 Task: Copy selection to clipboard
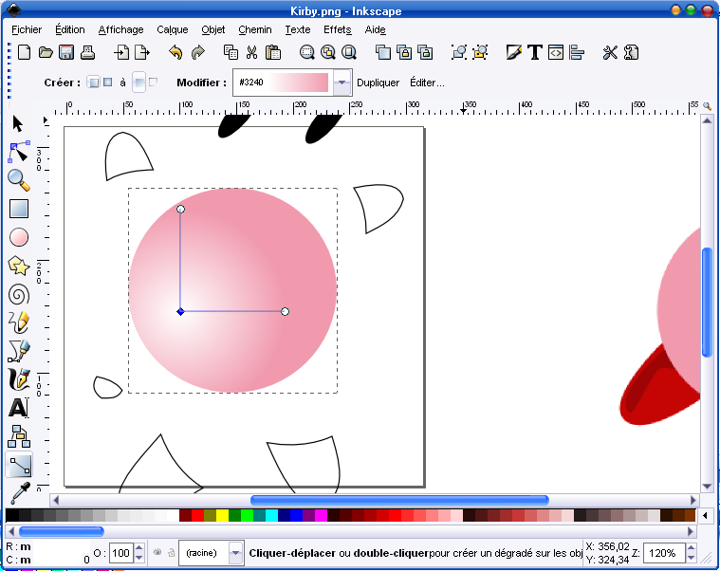coord(231,52)
